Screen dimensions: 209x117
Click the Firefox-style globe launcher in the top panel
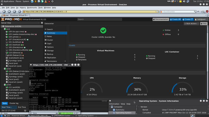[x=32, y=1]
